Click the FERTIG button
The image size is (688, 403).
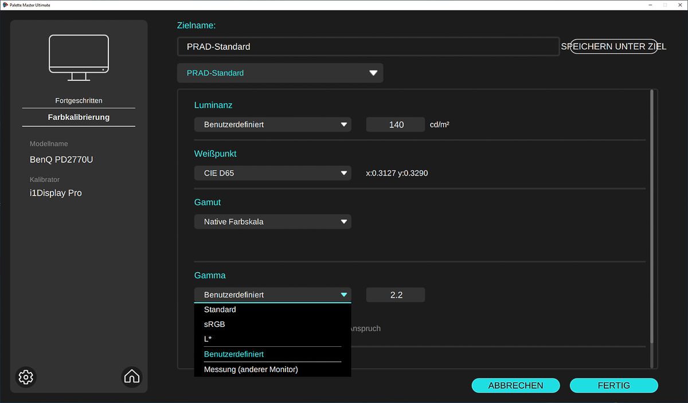613,386
